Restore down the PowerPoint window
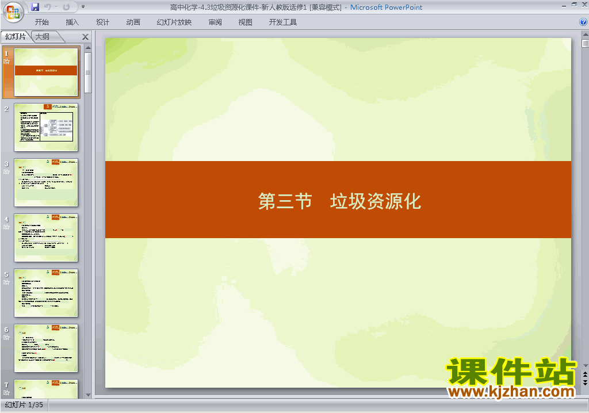The image size is (589, 413). [x=574, y=5]
